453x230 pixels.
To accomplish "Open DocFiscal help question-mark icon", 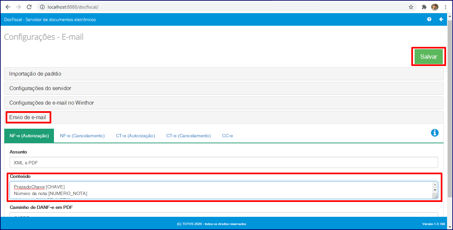I will pos(429,19).
